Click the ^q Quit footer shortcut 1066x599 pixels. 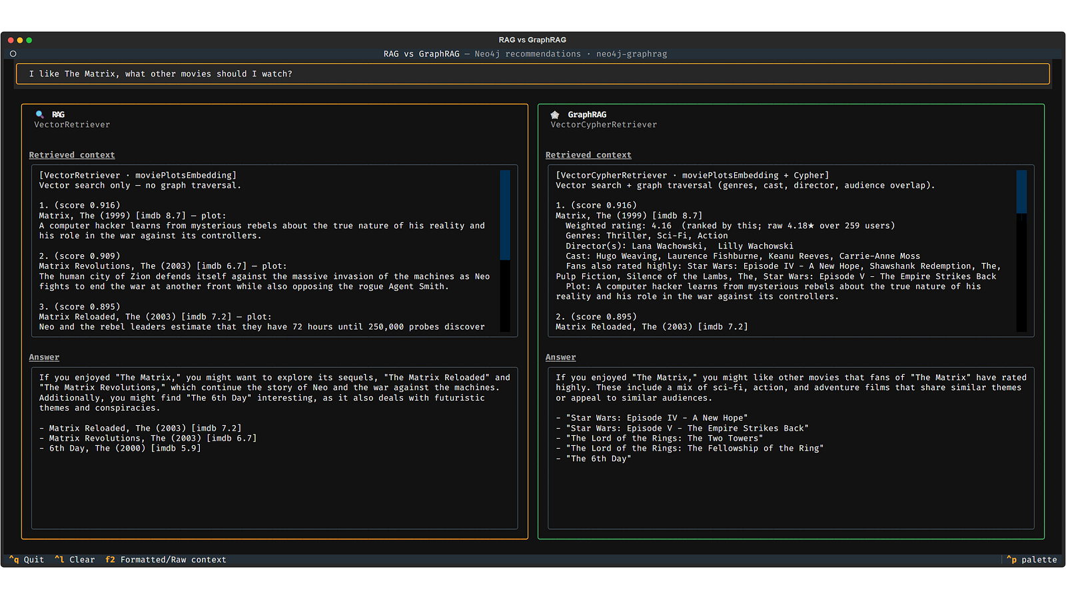(x=27, y=560)
